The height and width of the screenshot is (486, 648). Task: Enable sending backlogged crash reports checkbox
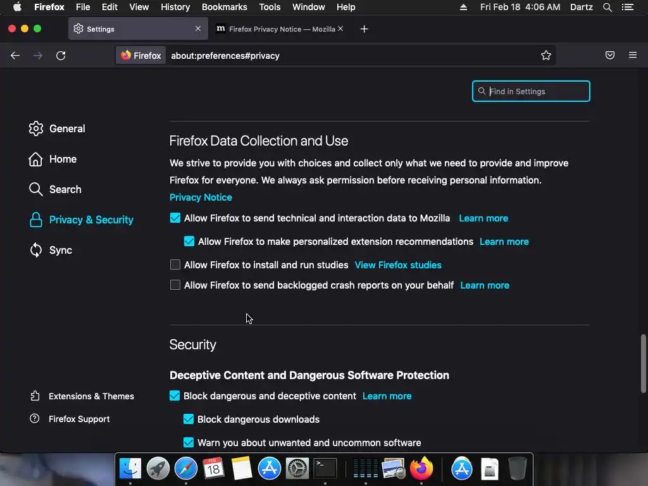pos(175,285)
